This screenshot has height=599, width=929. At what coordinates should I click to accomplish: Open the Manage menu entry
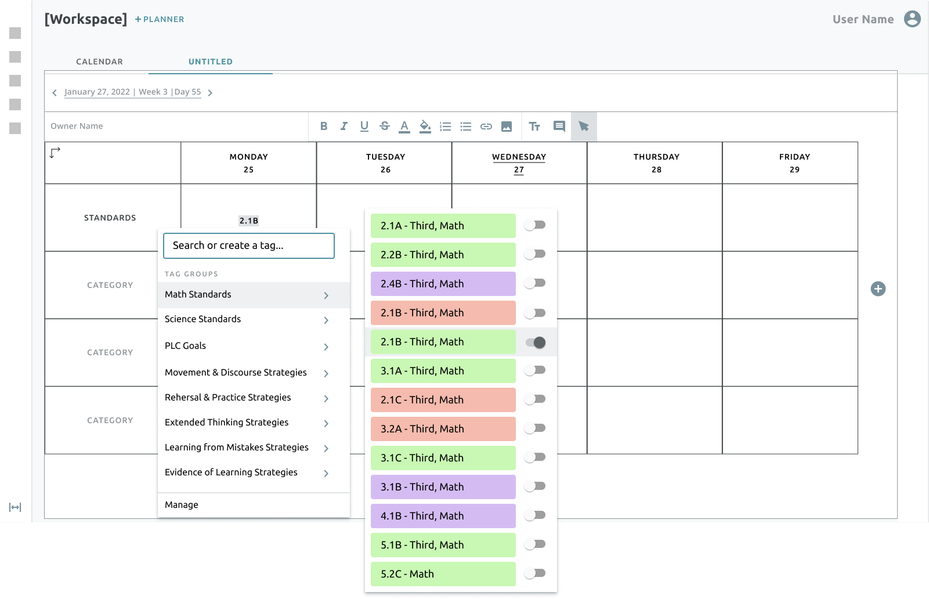tap(182, 505)
